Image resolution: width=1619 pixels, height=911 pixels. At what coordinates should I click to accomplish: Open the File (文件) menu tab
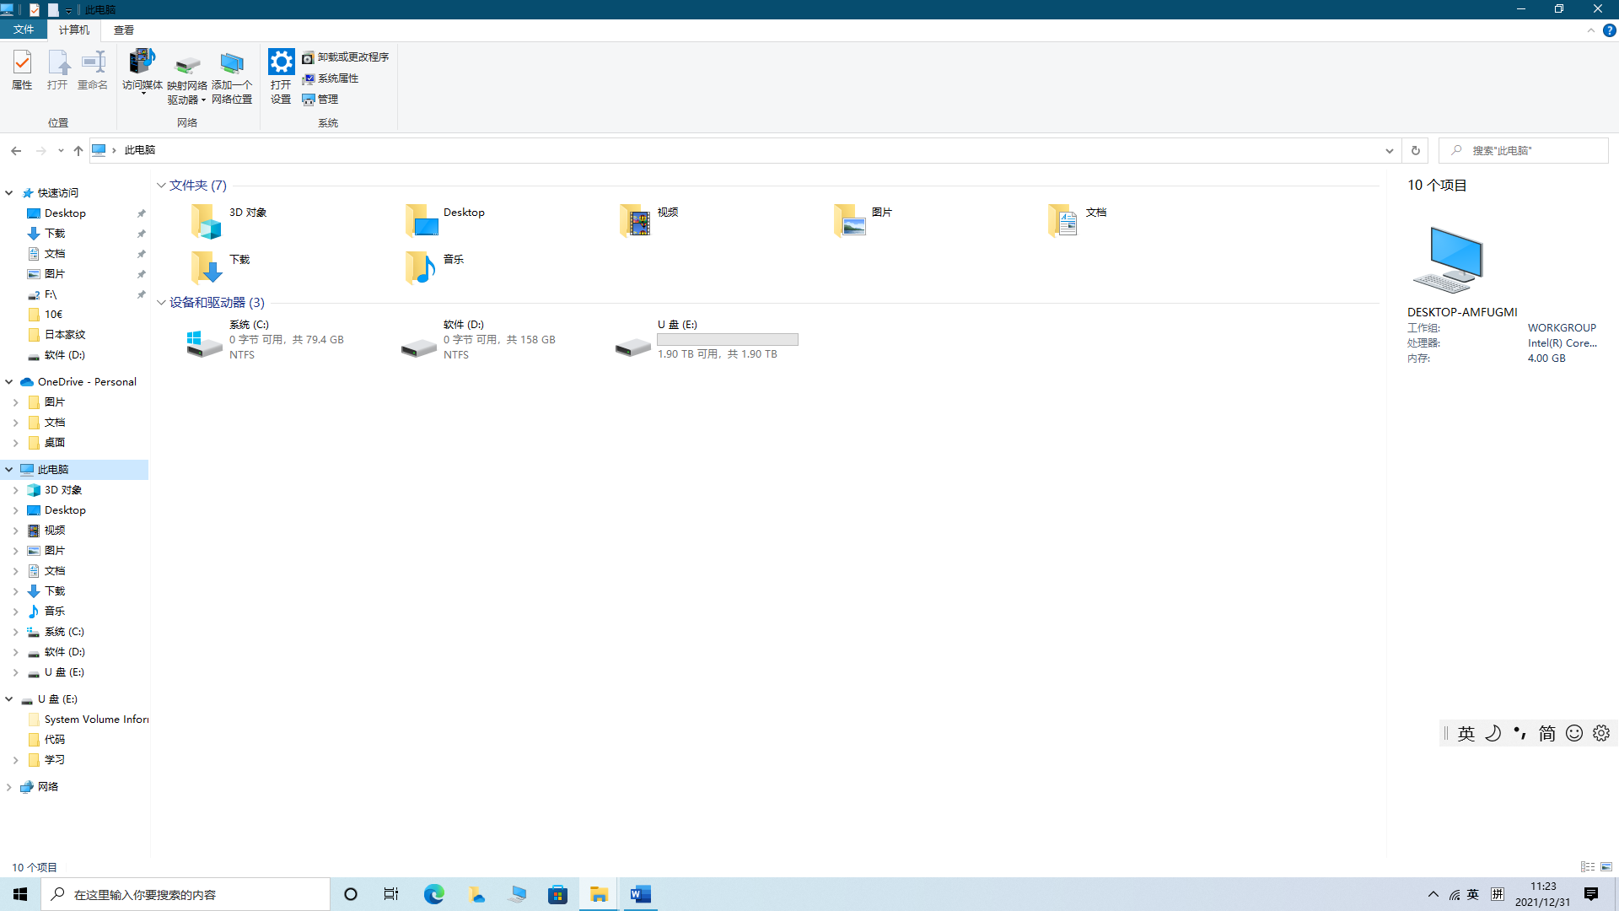[24, 30]
